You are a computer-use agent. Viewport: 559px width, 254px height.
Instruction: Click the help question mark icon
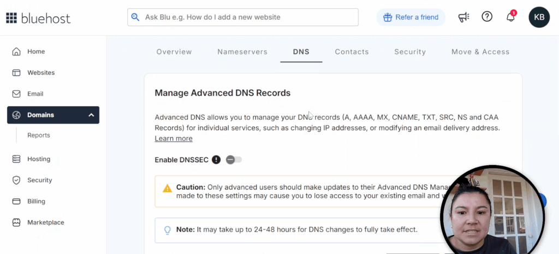pyautogui.click(x=487, y=17)
